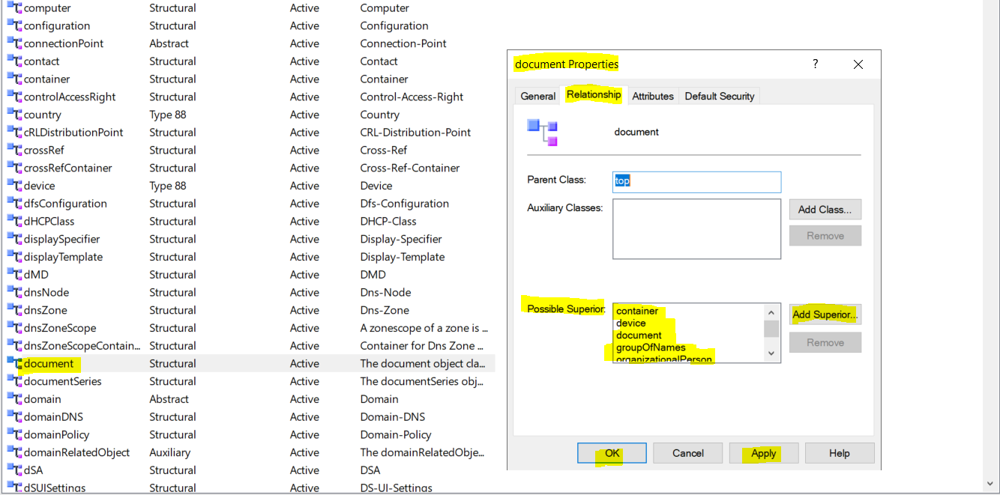Click the domain class icon
Viewport: 1000px width, 495px height.
15,398
